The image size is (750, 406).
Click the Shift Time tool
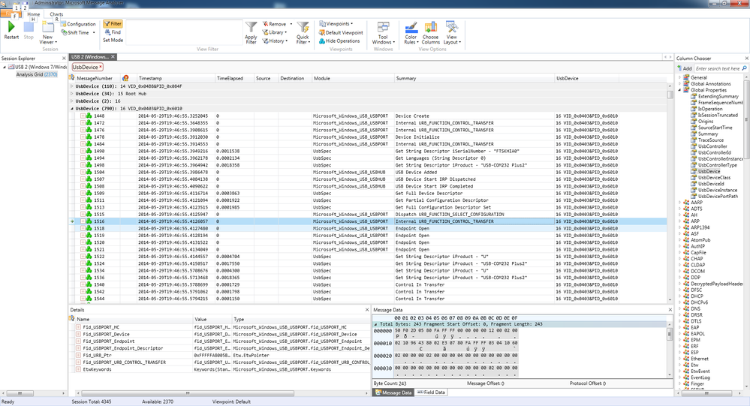pos(77,32)
